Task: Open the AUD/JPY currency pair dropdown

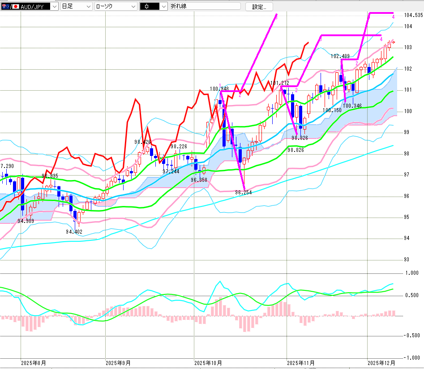Action: coord(55,7)
